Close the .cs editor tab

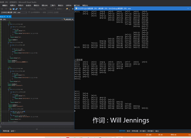click(x=10, y=17)
